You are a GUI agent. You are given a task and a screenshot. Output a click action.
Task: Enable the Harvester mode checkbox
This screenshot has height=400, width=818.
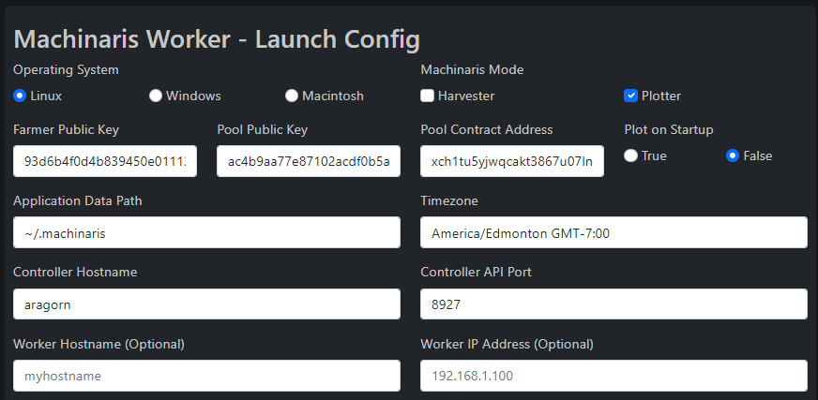click(x=427, y=96)
